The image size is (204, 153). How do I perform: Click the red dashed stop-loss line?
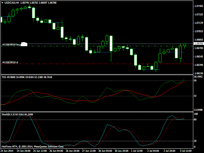pyautogui.click(x=97, y=64)
